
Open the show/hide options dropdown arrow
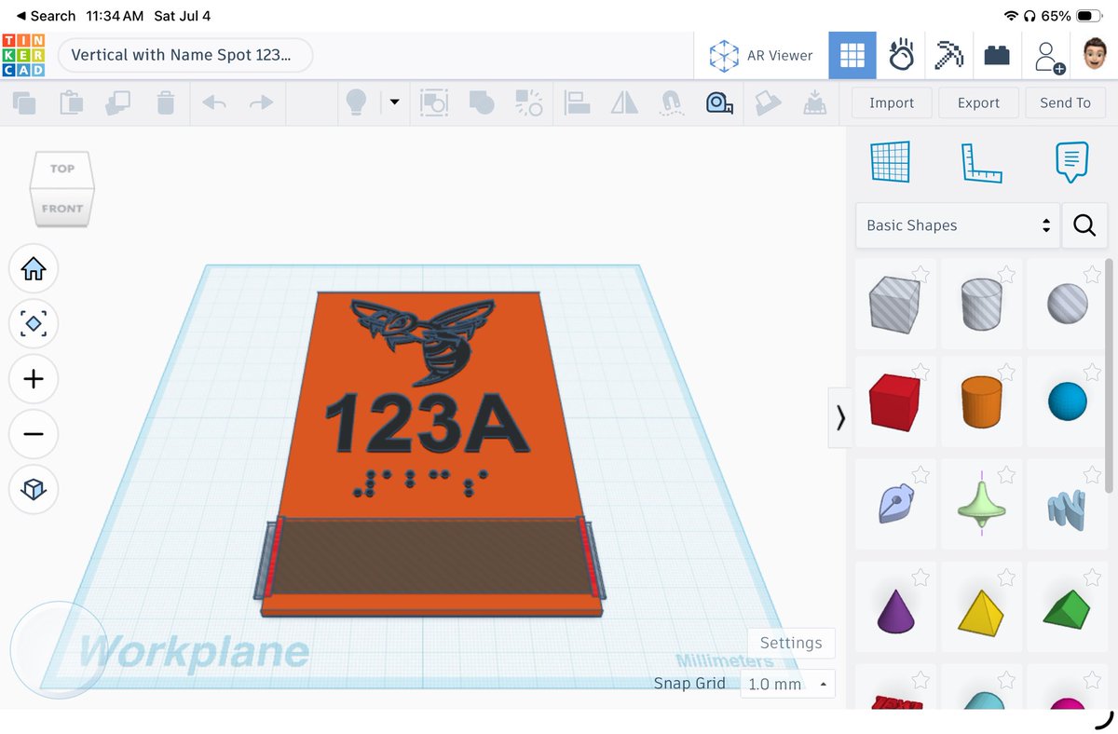click(x=394, y=102)
